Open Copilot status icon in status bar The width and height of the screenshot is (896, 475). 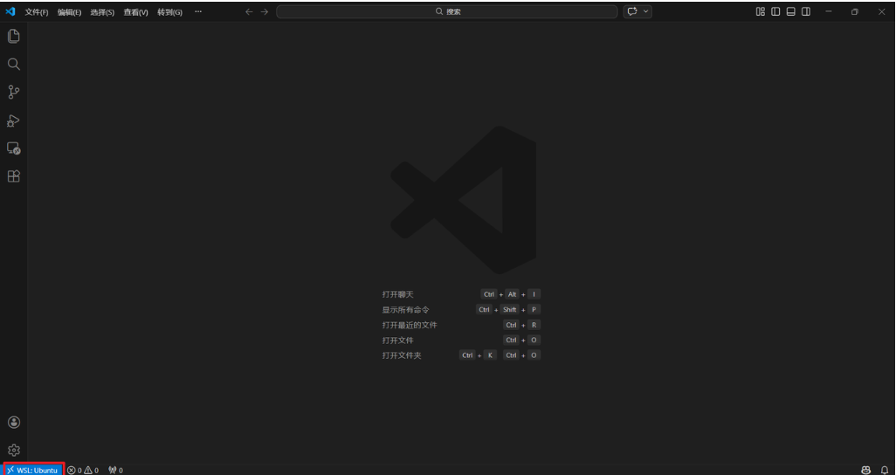[865, 470]
